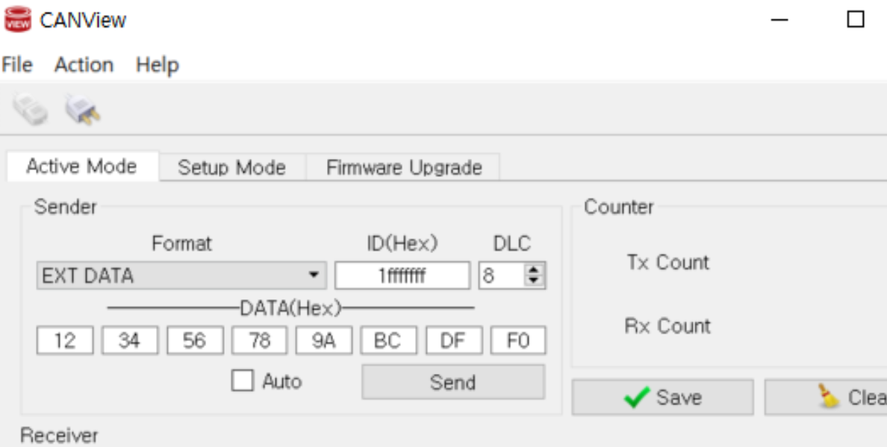887x447 pixels.
Task: Click the ID(Hex) field with 1fffffff
Action: 402,275
